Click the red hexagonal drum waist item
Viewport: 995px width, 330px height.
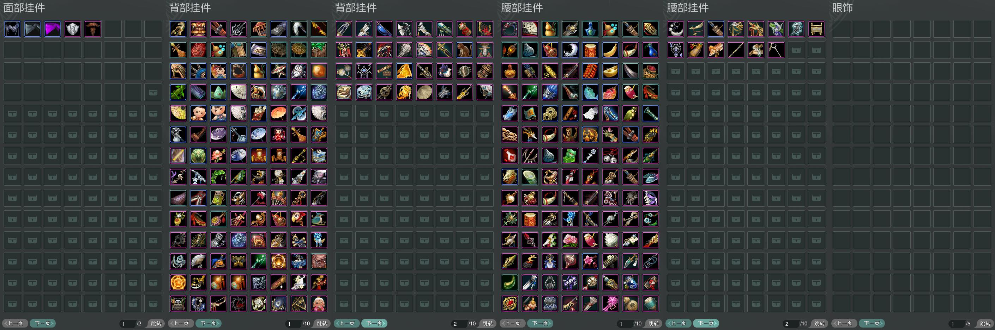tap(590, 50)
